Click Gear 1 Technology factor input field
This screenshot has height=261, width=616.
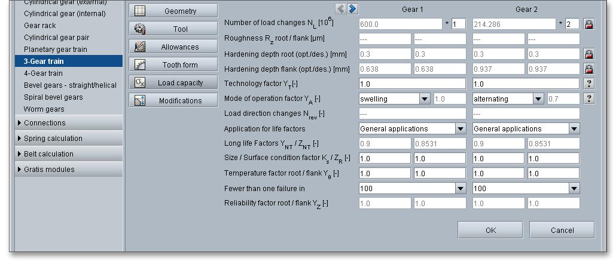pos(412,84)
